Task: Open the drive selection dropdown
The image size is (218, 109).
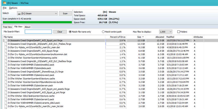Action: [37, 13]
